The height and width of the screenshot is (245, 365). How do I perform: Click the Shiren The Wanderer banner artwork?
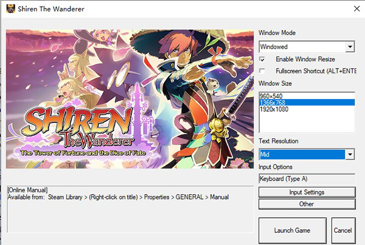[130, 99]
